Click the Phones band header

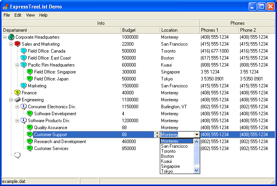tap(237, 23)
